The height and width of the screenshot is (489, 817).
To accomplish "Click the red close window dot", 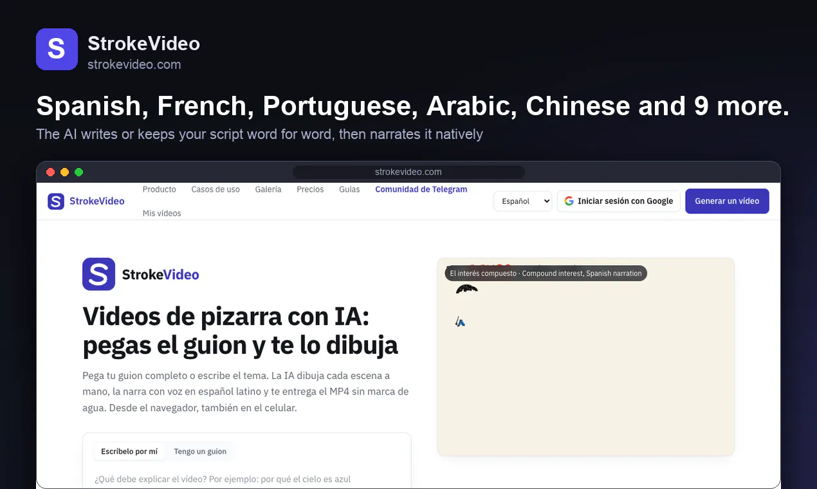I will tap(51, 172).
